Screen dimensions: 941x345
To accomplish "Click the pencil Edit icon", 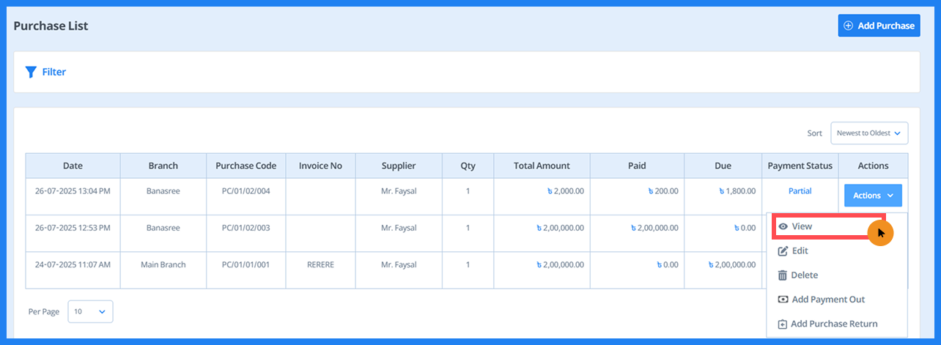I will (x=783, y=251).
